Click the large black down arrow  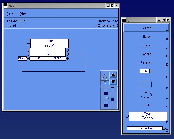pos(113,82)
